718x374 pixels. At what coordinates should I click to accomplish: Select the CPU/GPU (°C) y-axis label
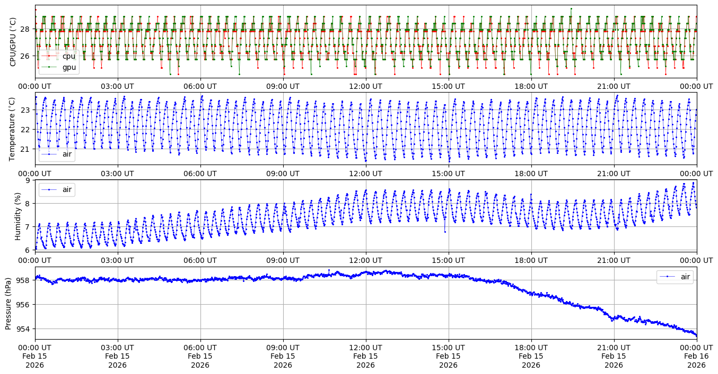(13, 42)
